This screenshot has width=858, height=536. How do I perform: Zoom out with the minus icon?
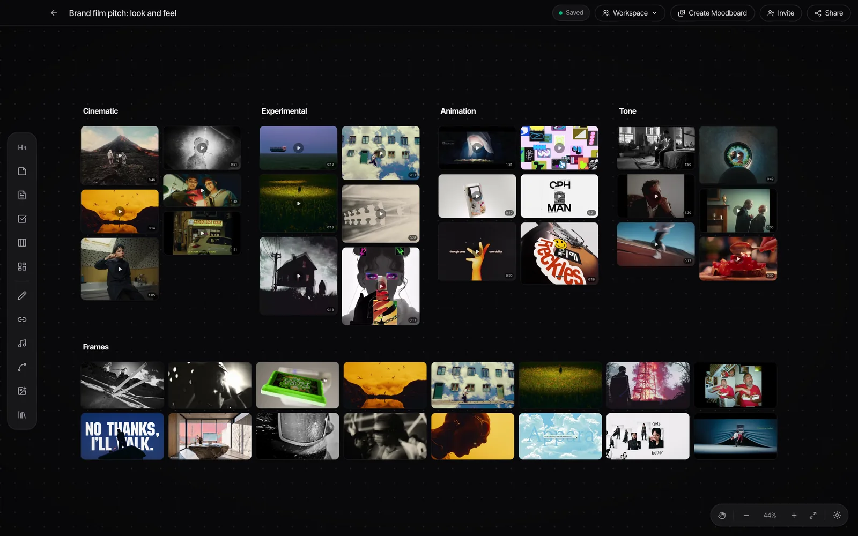746,515
